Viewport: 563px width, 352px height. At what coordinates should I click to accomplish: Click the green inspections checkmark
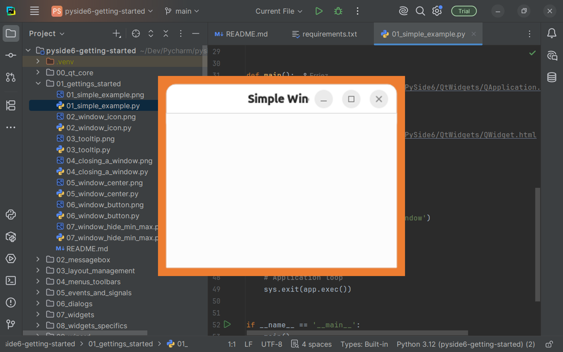(532, 53)
